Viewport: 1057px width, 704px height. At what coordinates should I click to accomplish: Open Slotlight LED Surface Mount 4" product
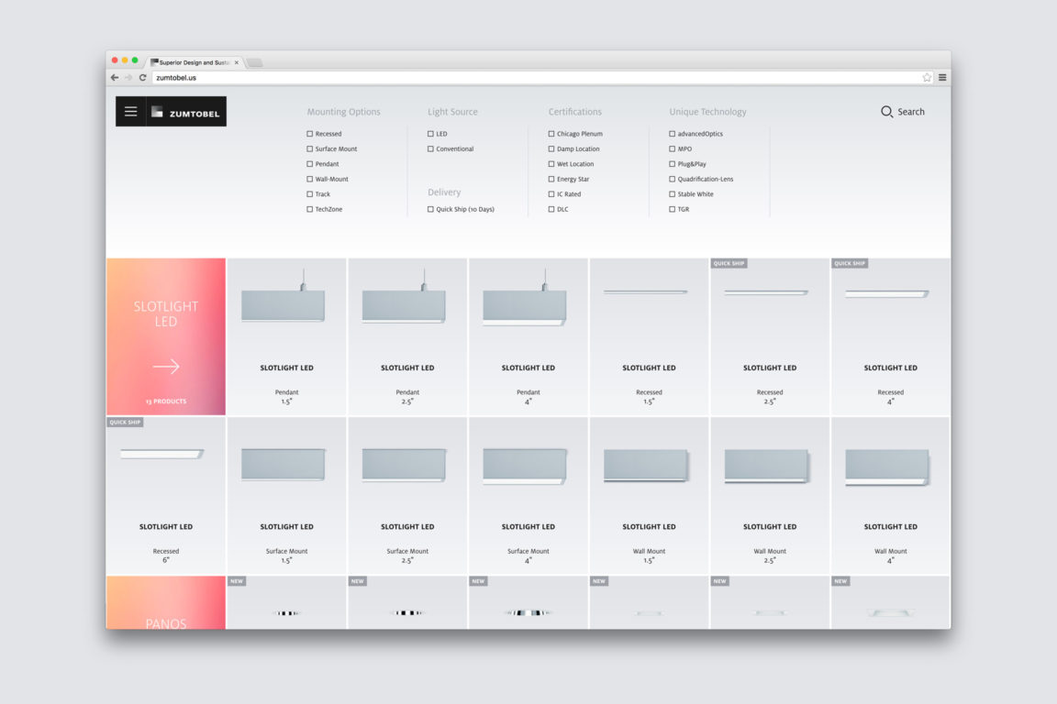tap(528, 495)
